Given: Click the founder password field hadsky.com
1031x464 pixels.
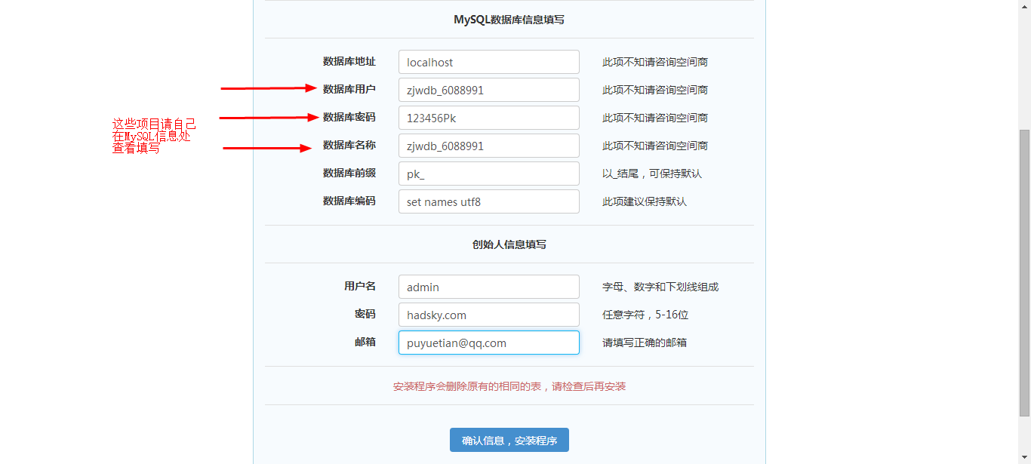Looking at the screenshot, I should click(488, 315).
